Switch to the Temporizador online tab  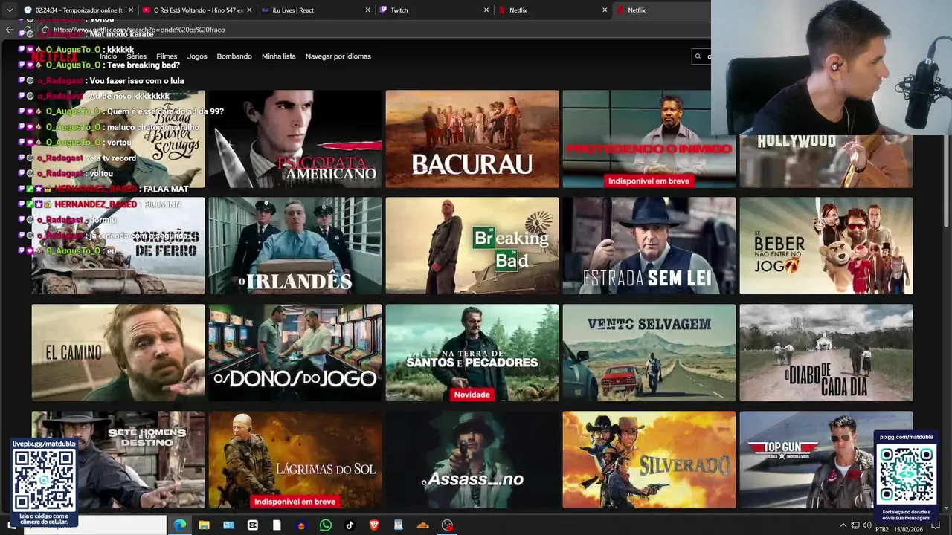coord(77,10)
